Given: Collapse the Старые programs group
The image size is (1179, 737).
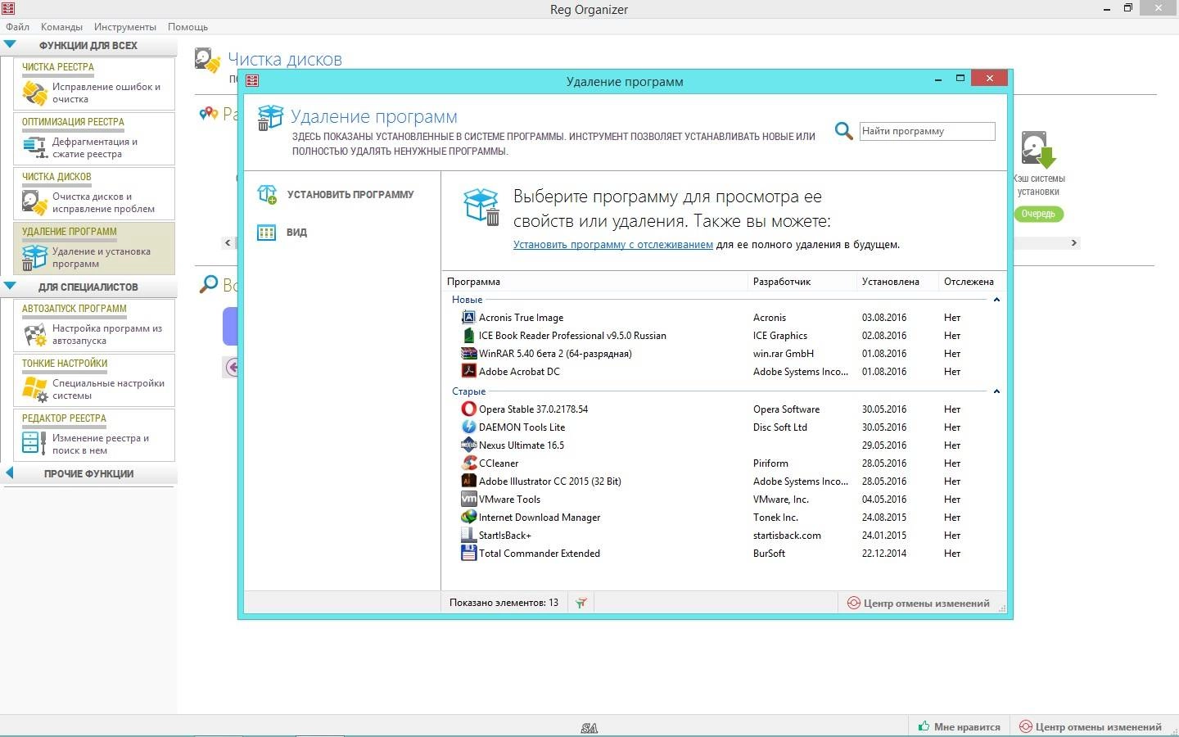Looking at the screenshot, I should click(996, 391).
